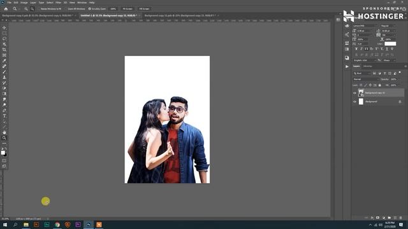Screen dimensions: 408x229
Task: Click the white text Color swatch
Action: (390, 44)
